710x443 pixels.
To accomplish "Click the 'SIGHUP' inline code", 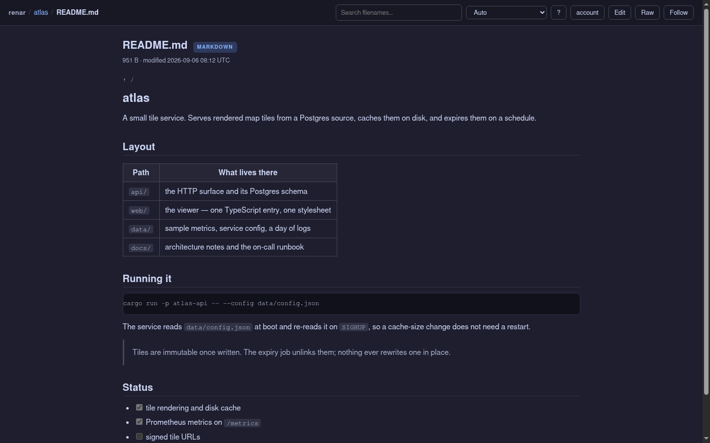I will (354, 327).
